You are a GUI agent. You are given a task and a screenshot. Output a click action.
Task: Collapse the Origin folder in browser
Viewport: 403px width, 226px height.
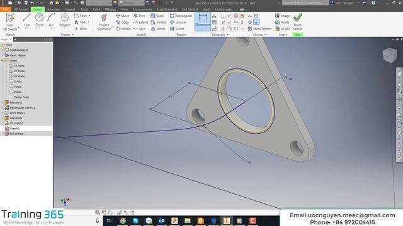pyautogui.click(x=3, y=60)
